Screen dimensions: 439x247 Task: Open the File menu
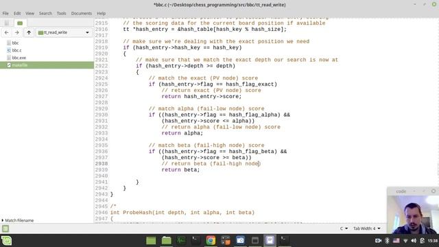(5, 13)
